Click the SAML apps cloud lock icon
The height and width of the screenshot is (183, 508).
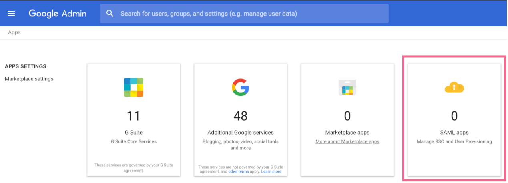454,87
